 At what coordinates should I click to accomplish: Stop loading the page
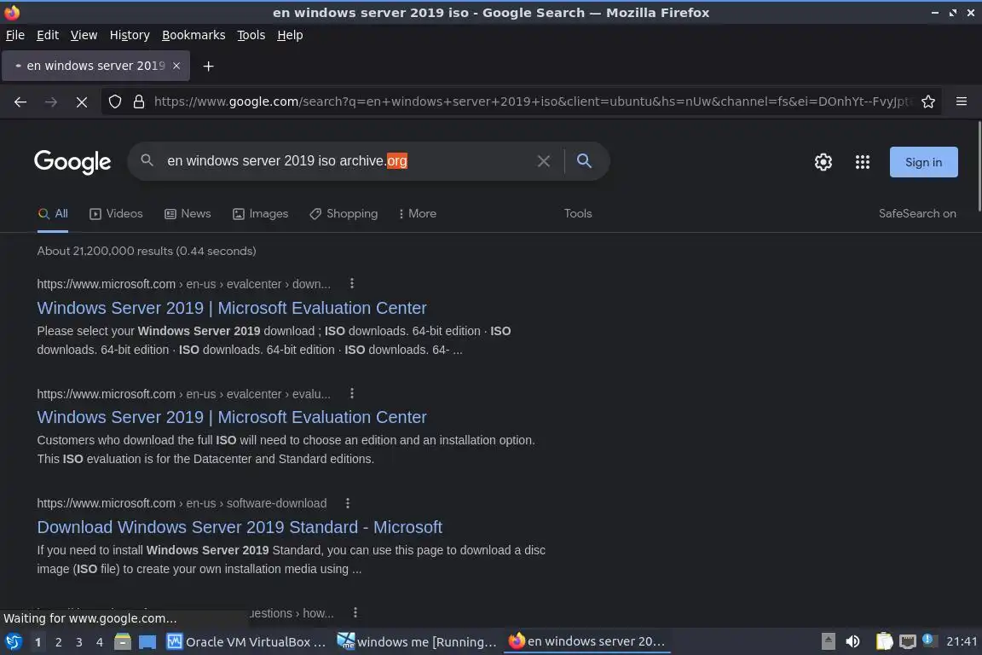pyautogui.click(x=82, y=101)
